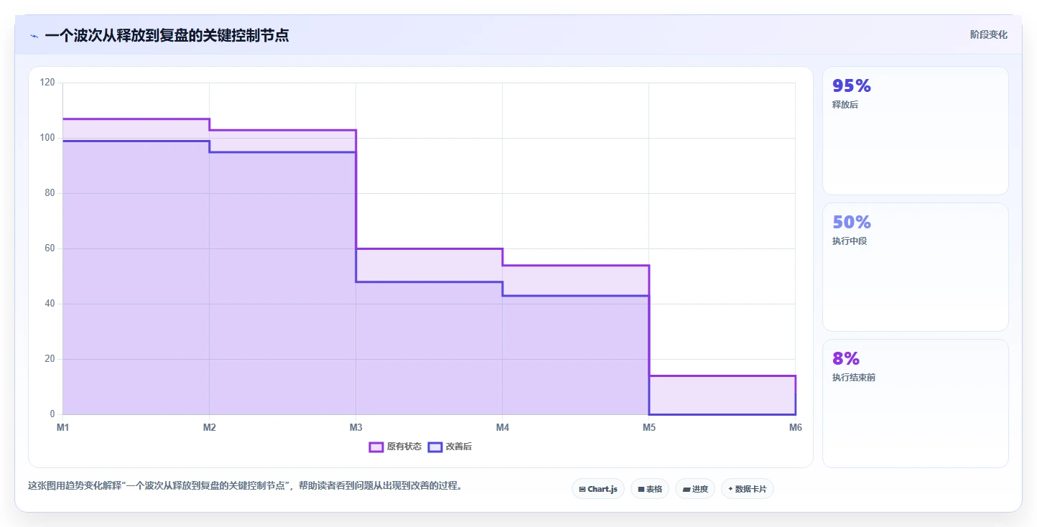Image resolution: width=1037 pixels, height=527 pixels.
Task: Select the 8% 执行结束前 card
Action: tap(916, 404)
